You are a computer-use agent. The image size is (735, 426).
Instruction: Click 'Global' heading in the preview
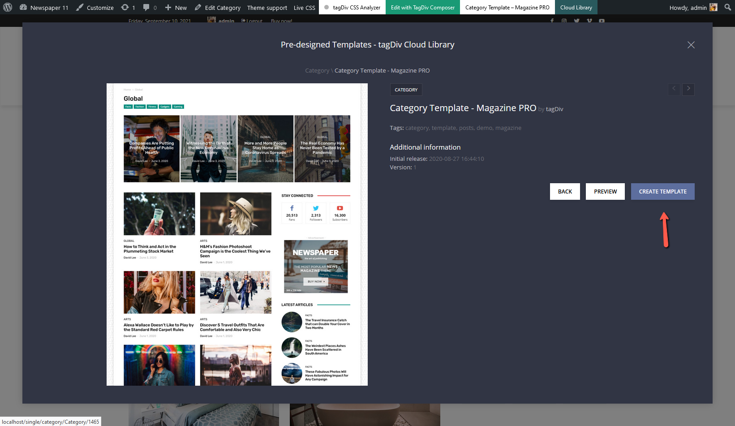pos(133,99)
